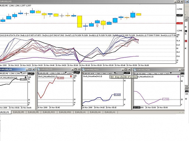Image resolution: width=189 pixels, height=141 pixels.
Task: Click the chart shift triangle in the EURUSD,M15 window
Action: [x=115, y=72]
